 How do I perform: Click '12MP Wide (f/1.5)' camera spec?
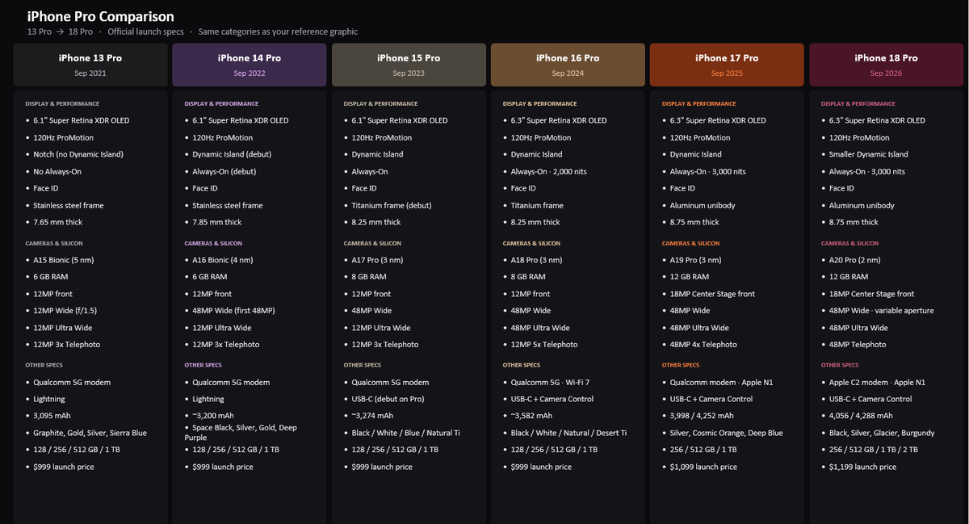65,311
